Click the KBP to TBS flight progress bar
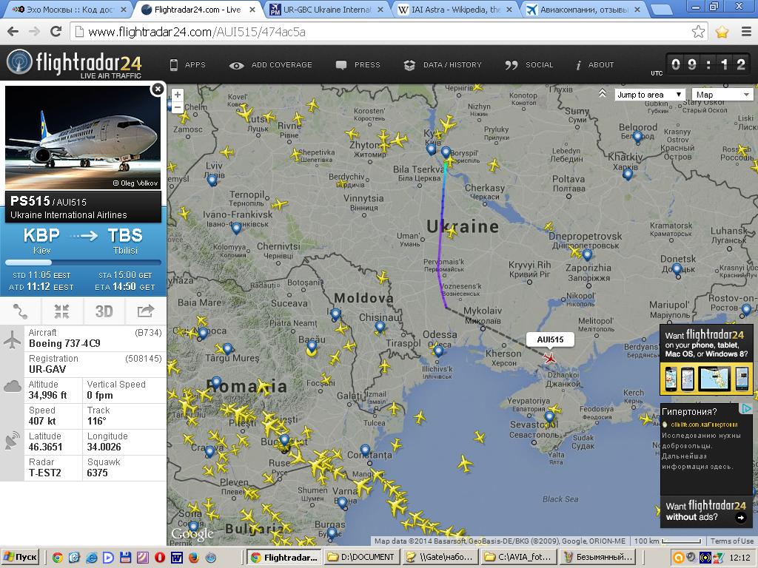 [83, 262]
